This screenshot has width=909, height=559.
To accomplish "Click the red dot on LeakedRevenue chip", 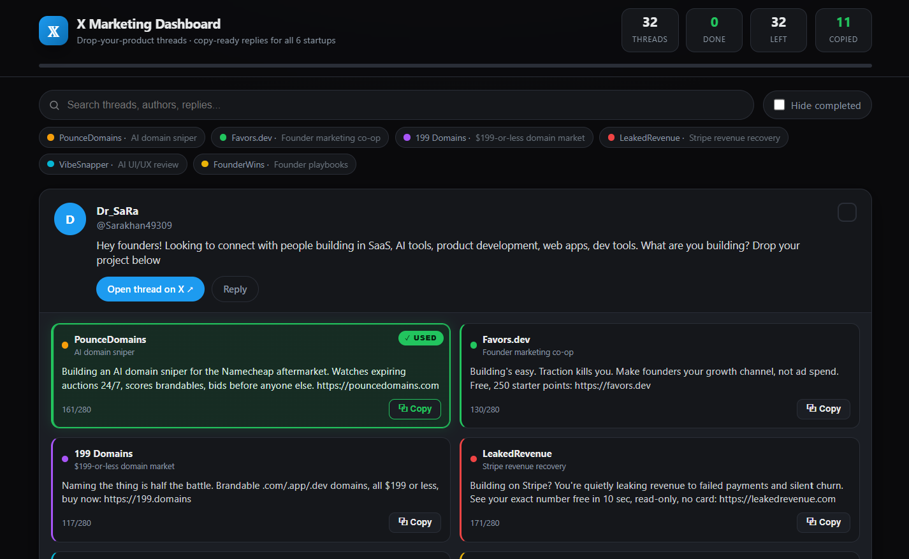I will click(611, 138).
